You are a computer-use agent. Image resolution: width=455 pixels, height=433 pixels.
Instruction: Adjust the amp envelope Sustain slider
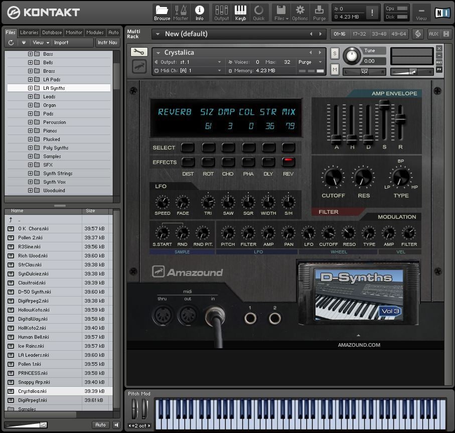pos(384,105)
